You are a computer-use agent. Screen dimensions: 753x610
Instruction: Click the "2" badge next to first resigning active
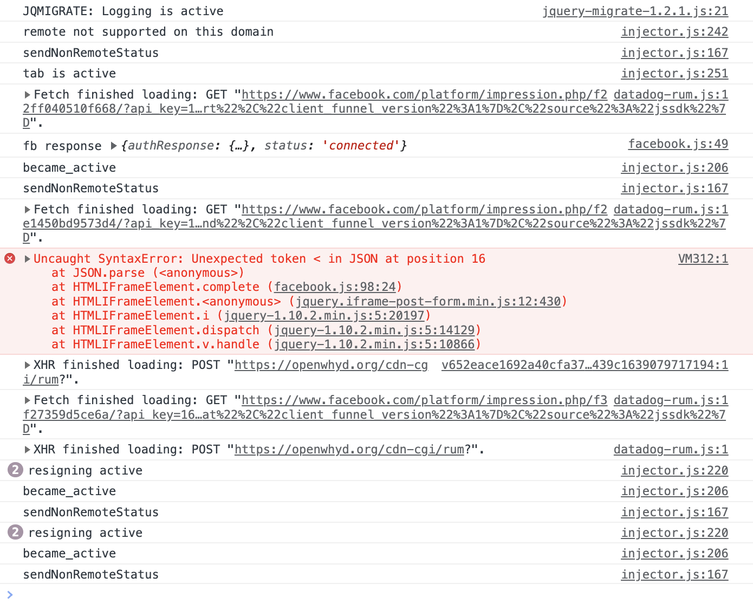(15, 470)
